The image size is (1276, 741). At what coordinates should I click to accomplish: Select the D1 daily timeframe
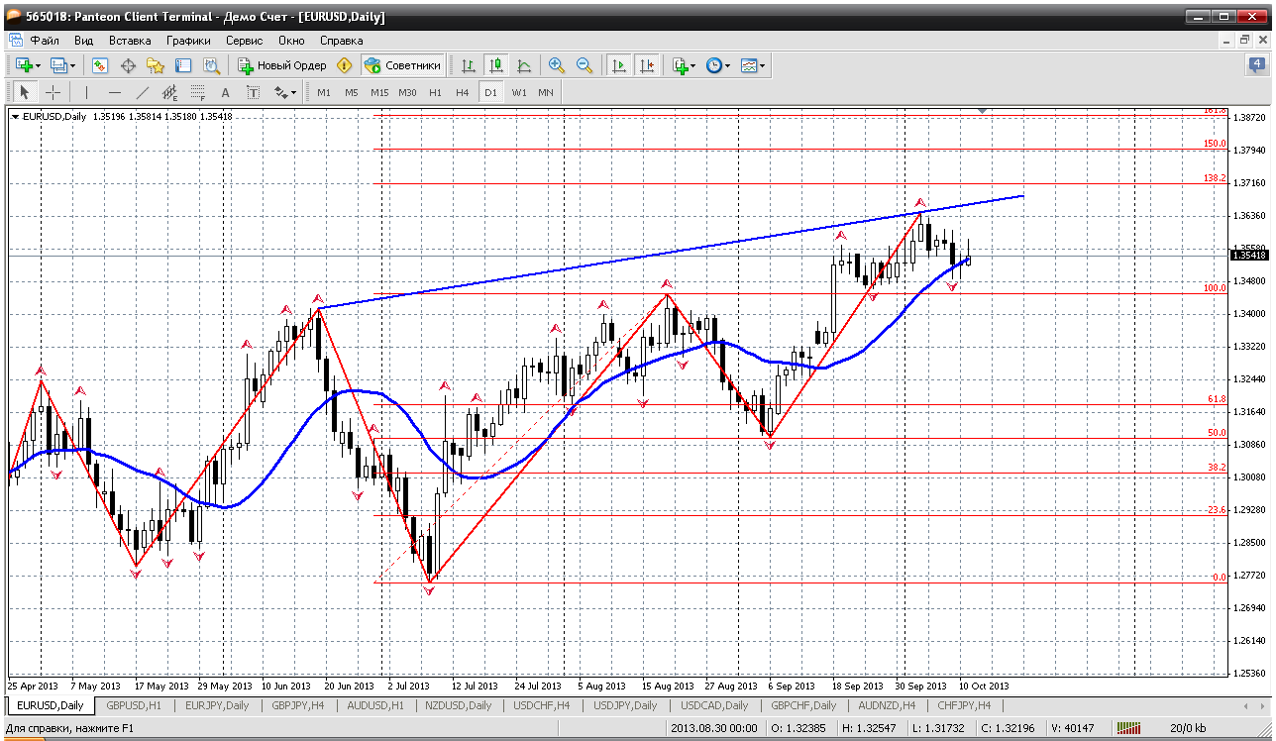click(490, 92)
